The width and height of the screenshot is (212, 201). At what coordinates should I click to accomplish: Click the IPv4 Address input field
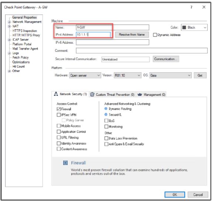click(93, 34)
